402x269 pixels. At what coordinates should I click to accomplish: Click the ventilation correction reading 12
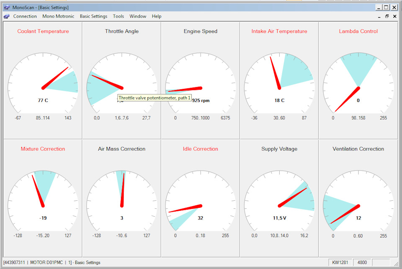pyautogui.click(x=358, y=218)
